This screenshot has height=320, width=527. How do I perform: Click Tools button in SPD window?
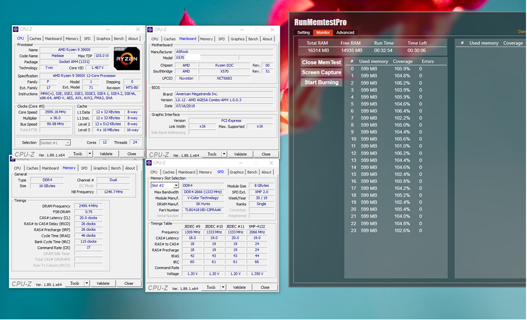coord(211,288)
